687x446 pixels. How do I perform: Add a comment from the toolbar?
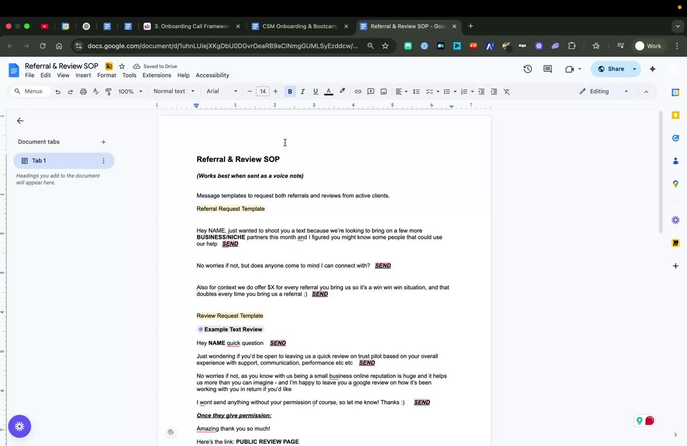pyautogui.click(x=371, y=92)
